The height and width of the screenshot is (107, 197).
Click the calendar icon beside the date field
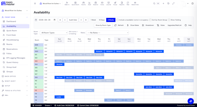36,20
